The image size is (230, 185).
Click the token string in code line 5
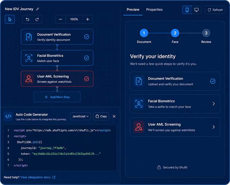click(x=66, y=154)
